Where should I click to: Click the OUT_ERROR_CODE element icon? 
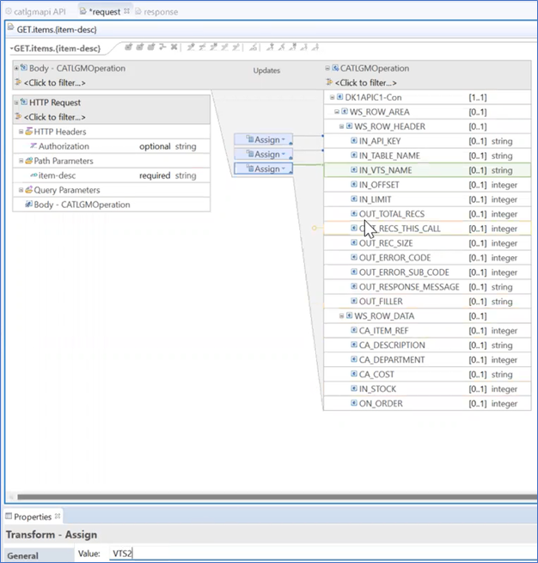(354, 258)
